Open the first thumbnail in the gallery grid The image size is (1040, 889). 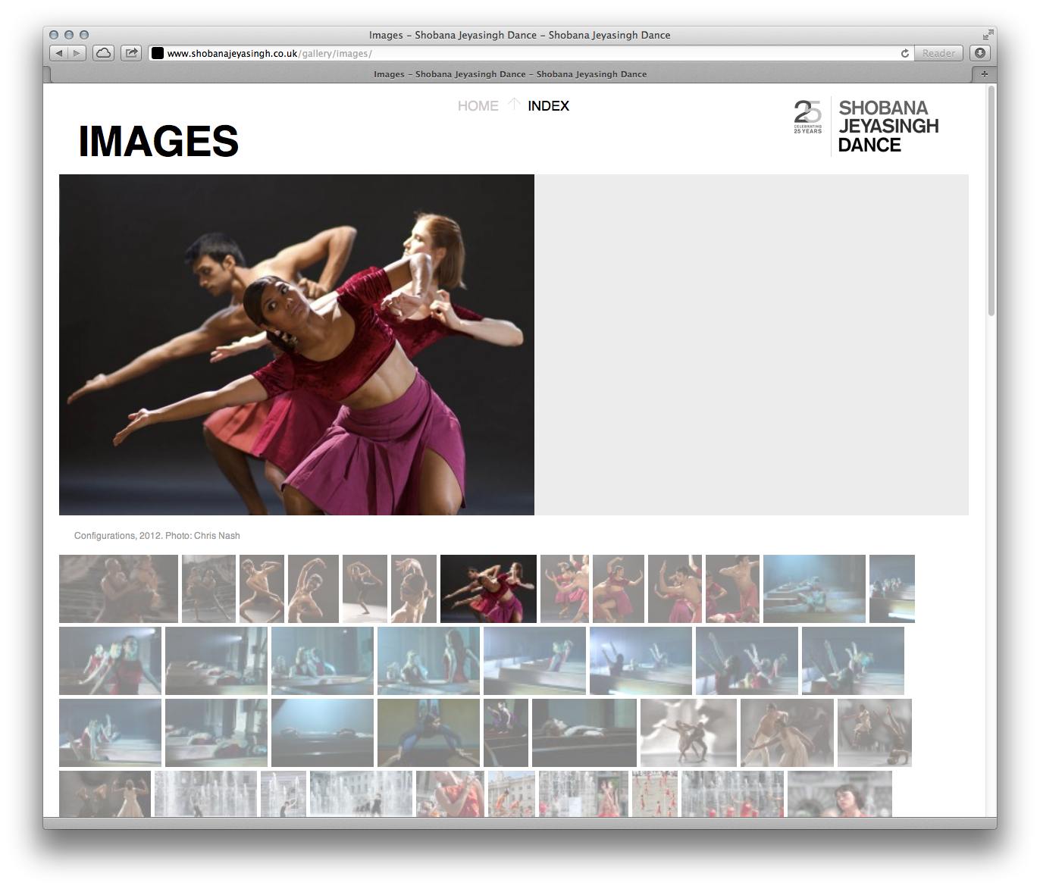tap(118, 588)
